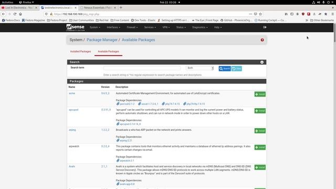Click the red help question icon
Screen dimensions: 336x189
click(x=262, y=40)
